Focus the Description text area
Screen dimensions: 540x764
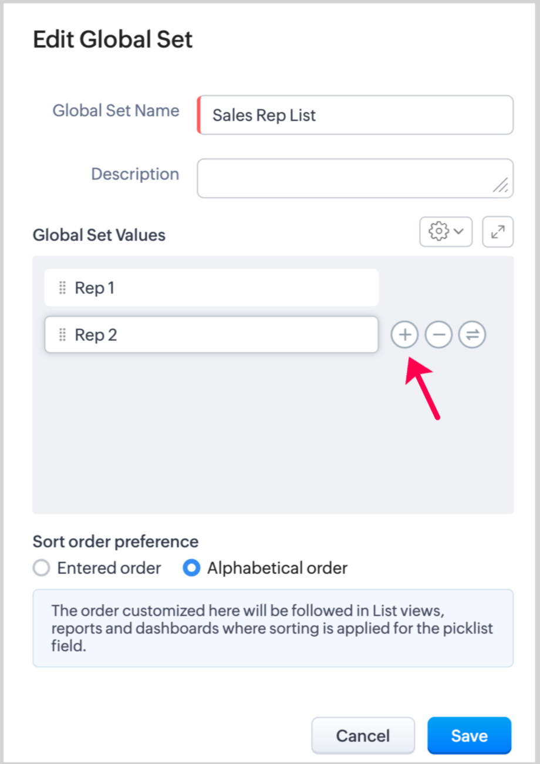tap(346, 178)
